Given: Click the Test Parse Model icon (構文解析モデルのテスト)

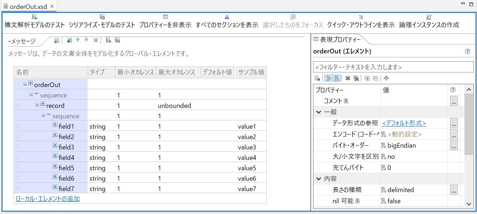Looking at the screenshot, I should click(35, 17).
